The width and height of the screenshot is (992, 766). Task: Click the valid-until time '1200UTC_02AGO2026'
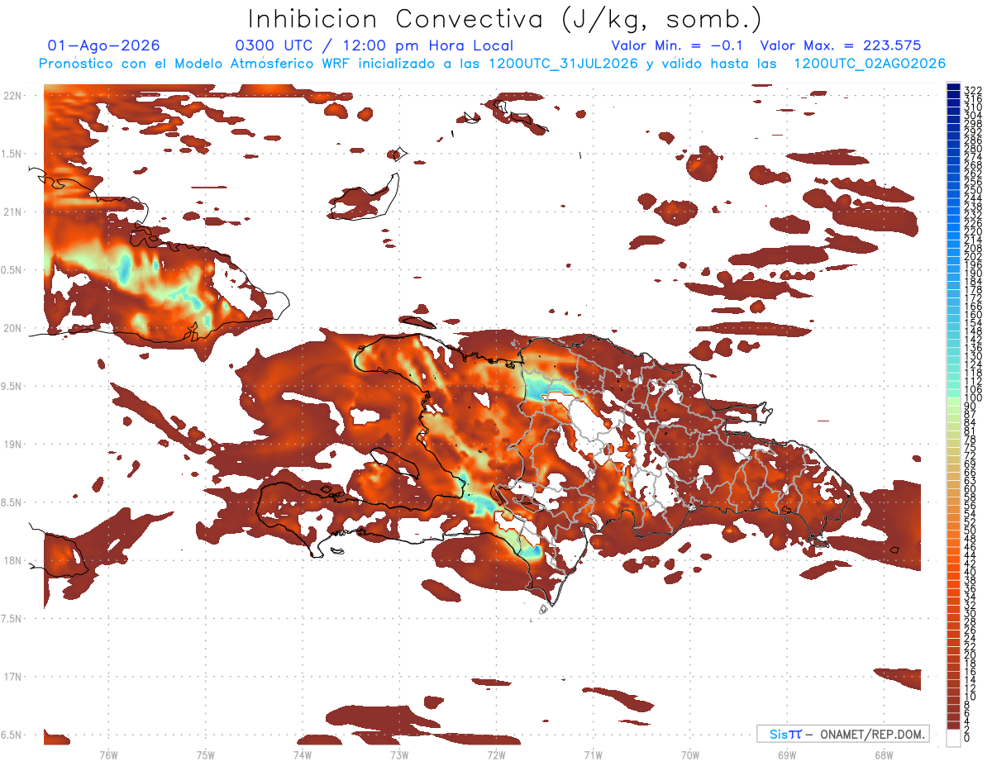click(870, 64)
